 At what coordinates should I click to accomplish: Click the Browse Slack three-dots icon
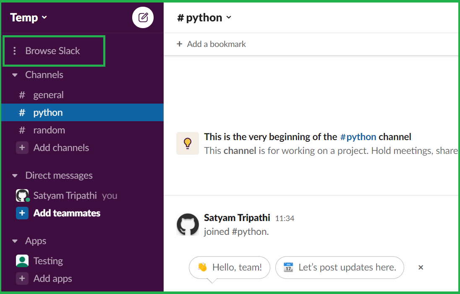[x=15, y=51]
